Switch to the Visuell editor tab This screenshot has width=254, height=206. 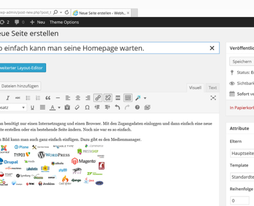(x=195, y=88)
